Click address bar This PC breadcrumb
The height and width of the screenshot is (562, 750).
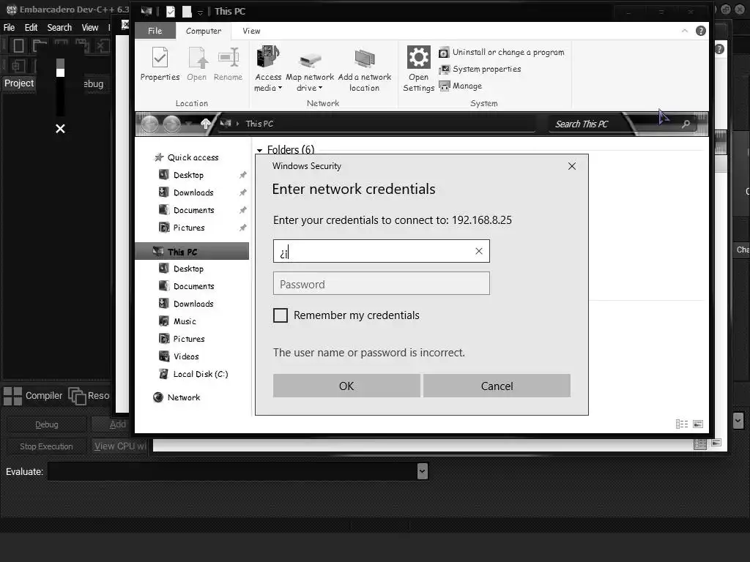tap(259, 124)
